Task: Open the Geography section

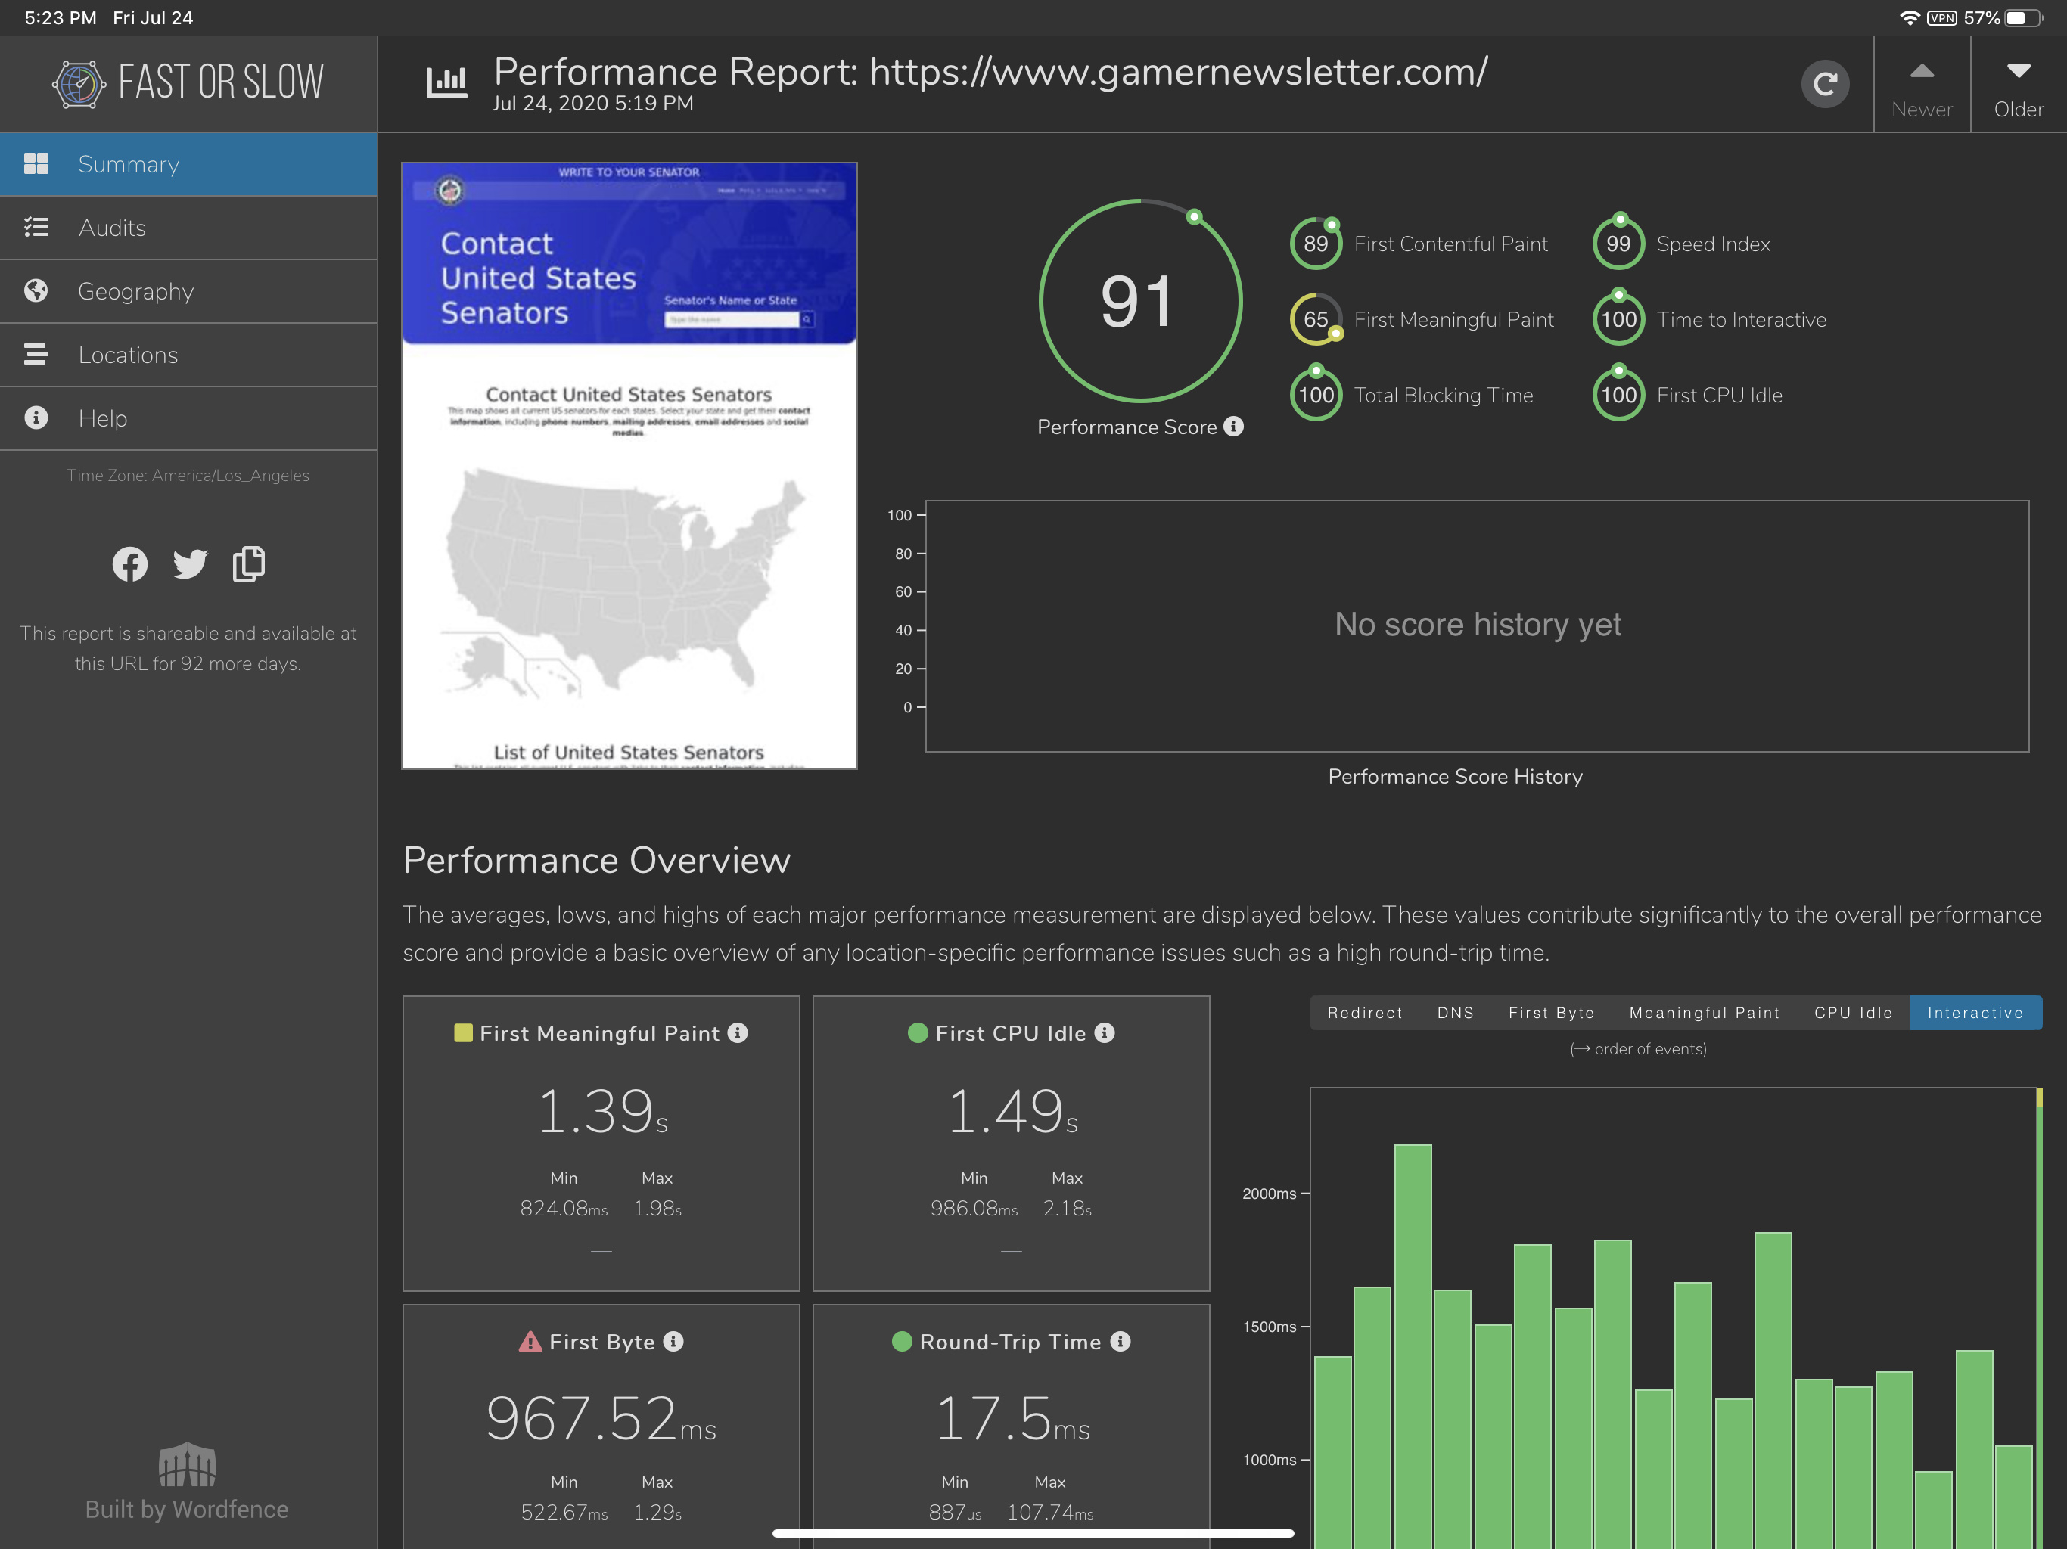Action: click(188, 291)
